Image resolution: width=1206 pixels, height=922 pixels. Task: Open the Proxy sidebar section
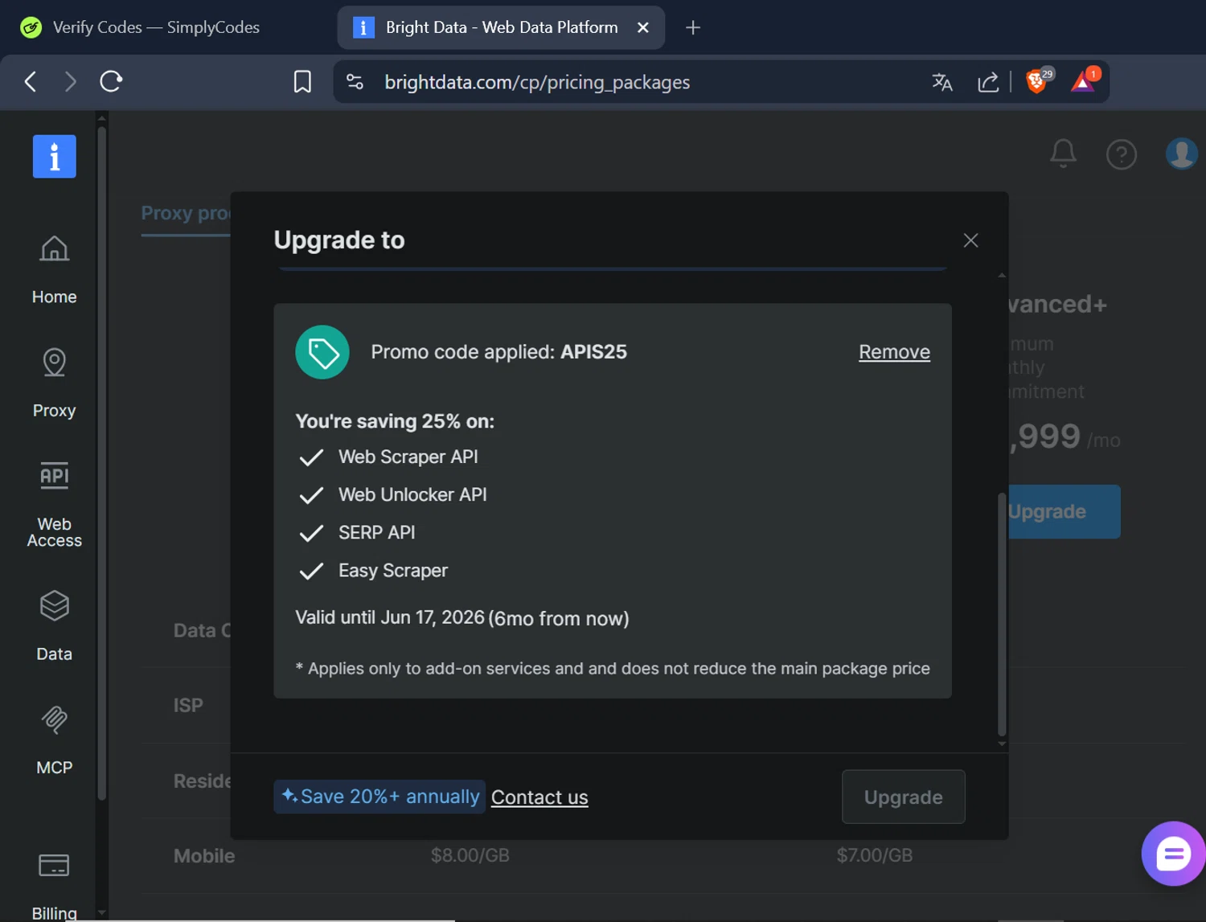[x=54, y=383]
